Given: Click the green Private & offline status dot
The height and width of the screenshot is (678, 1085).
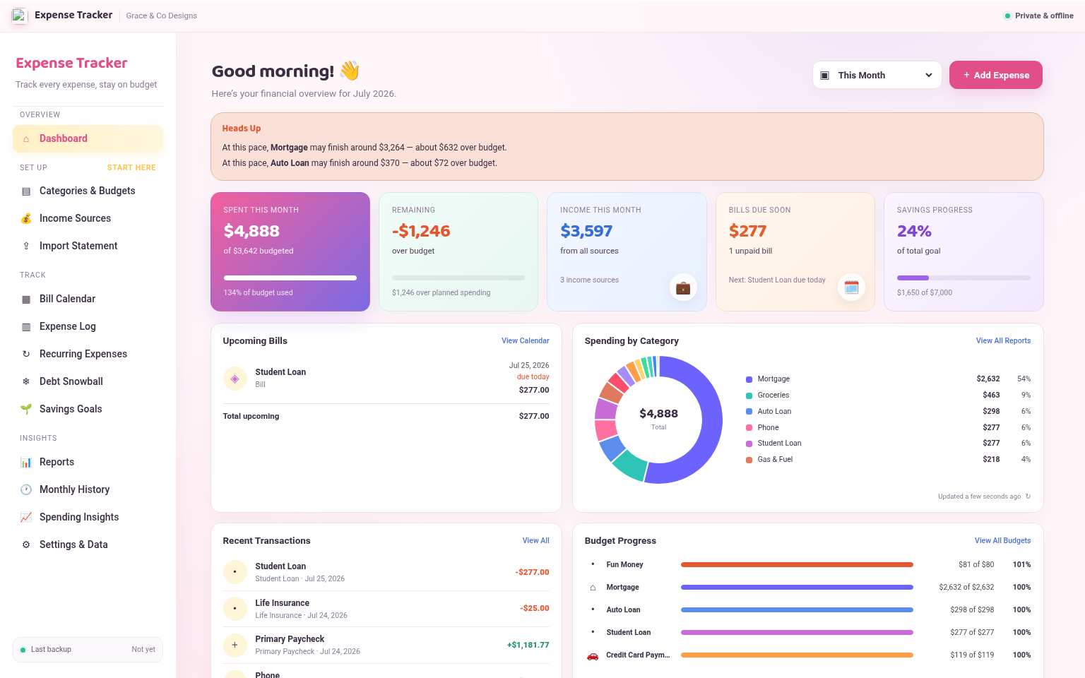Looking at the screenshot, I should [x=1007, y=16].
